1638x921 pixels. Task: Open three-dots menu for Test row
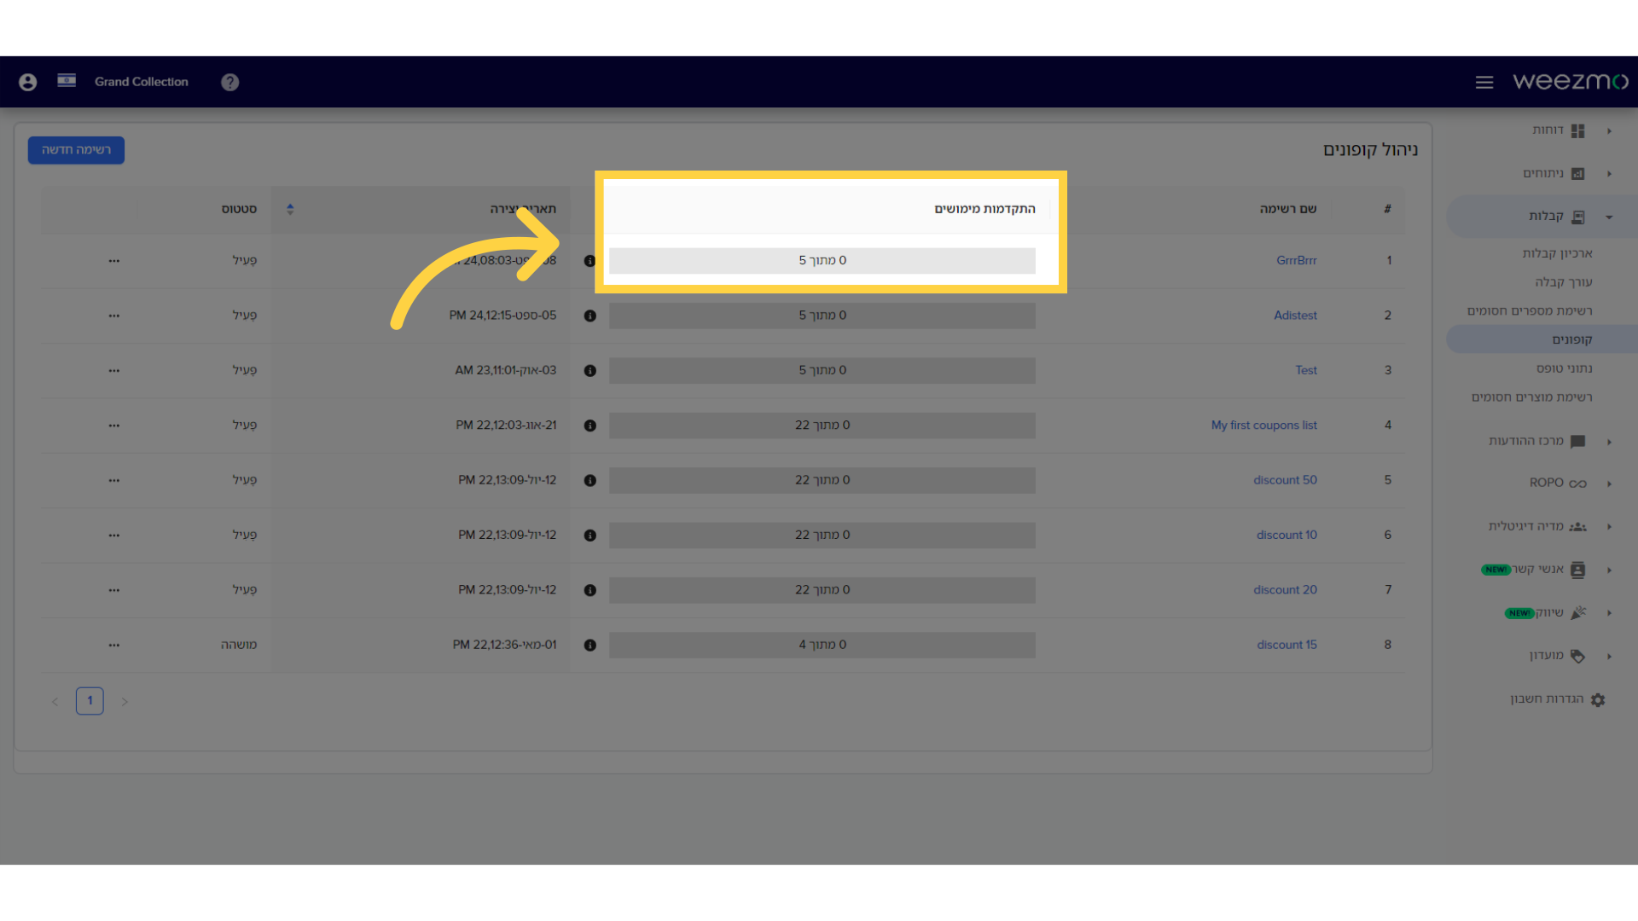click(x=114, y=371)
